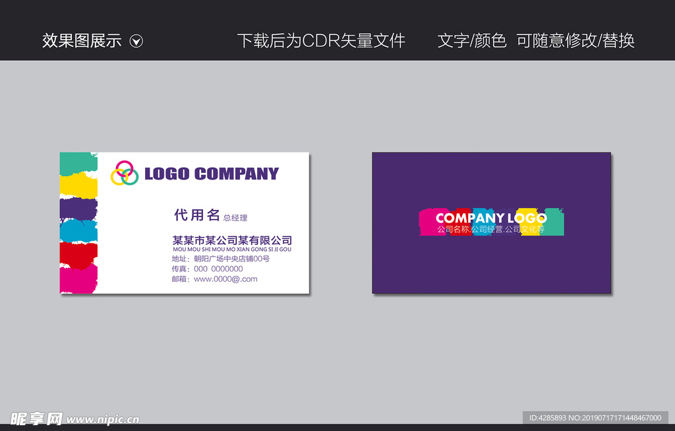675x431 pixels.
Task: Click the 文字/颜色 header label
Action: tap(471, 41)
